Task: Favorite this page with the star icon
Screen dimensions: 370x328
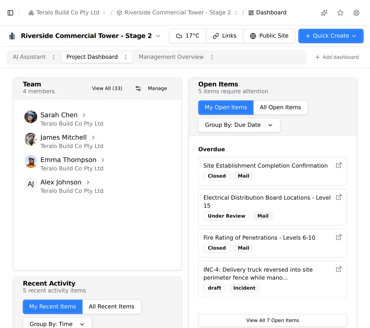Action: point(340,13)
